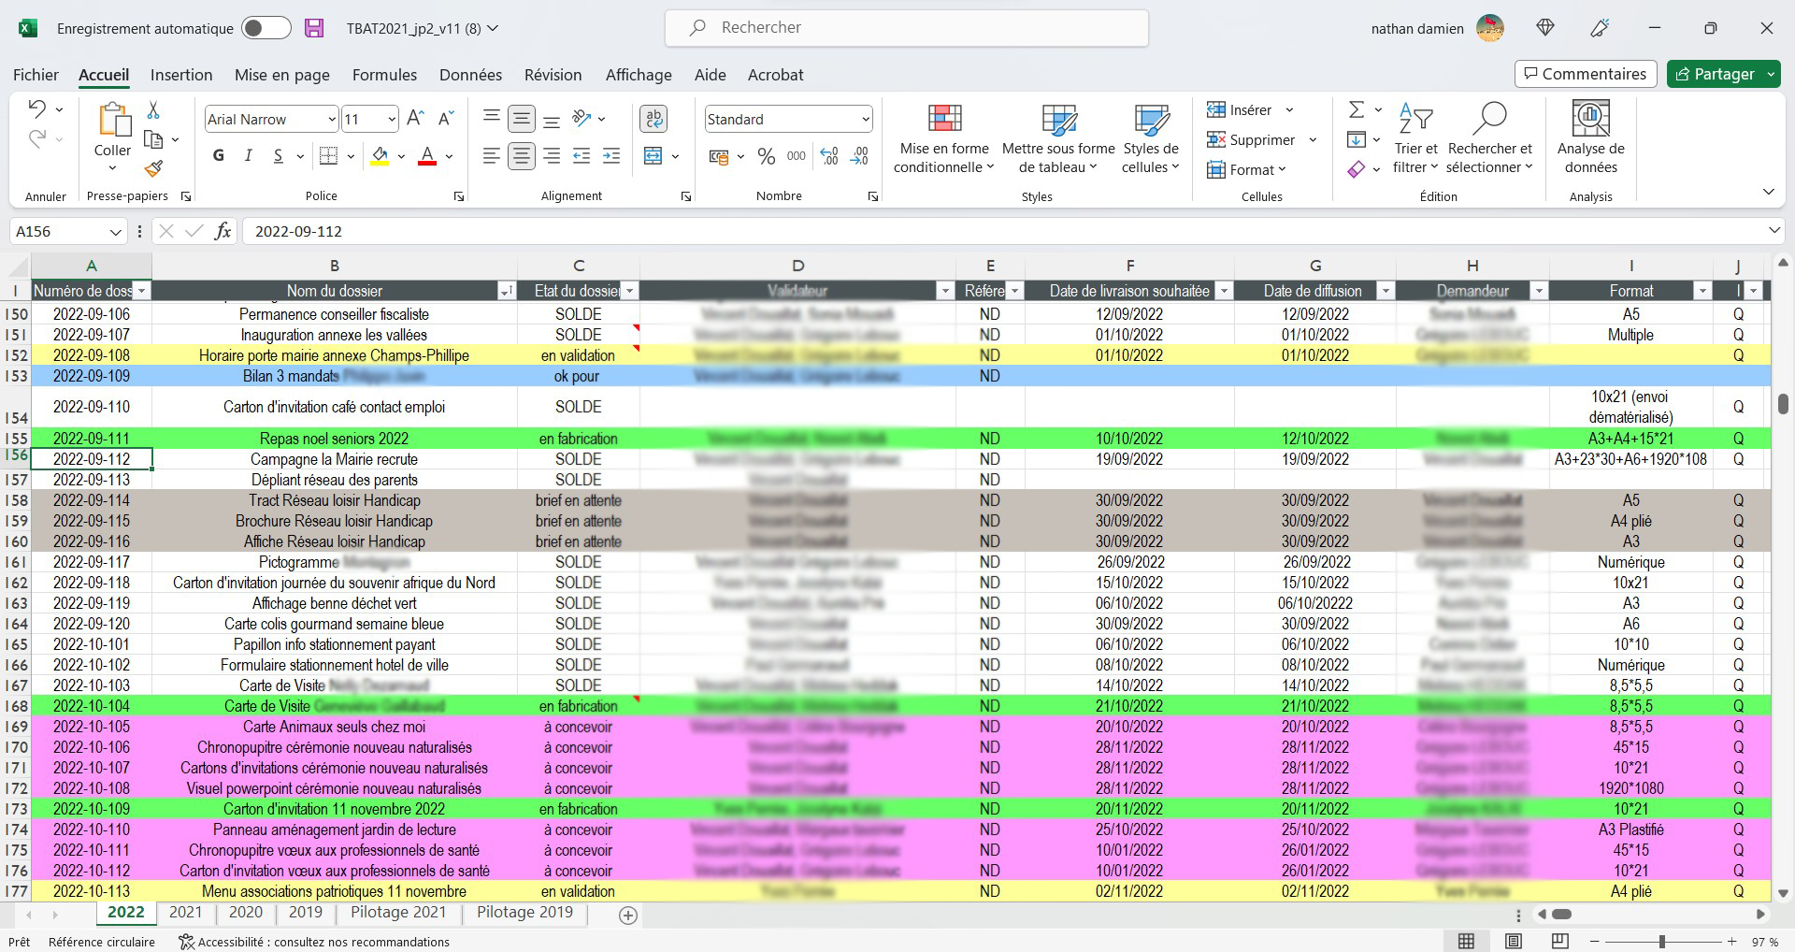Toggle the center alignment button
The image size is (1795, 952).
(522, 156)
